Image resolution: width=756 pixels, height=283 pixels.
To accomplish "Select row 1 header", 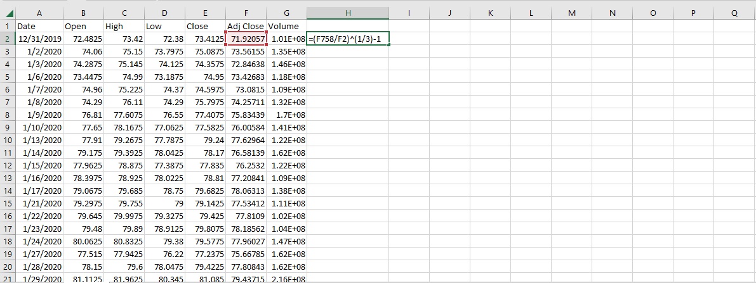I will (x=7, y=26).
